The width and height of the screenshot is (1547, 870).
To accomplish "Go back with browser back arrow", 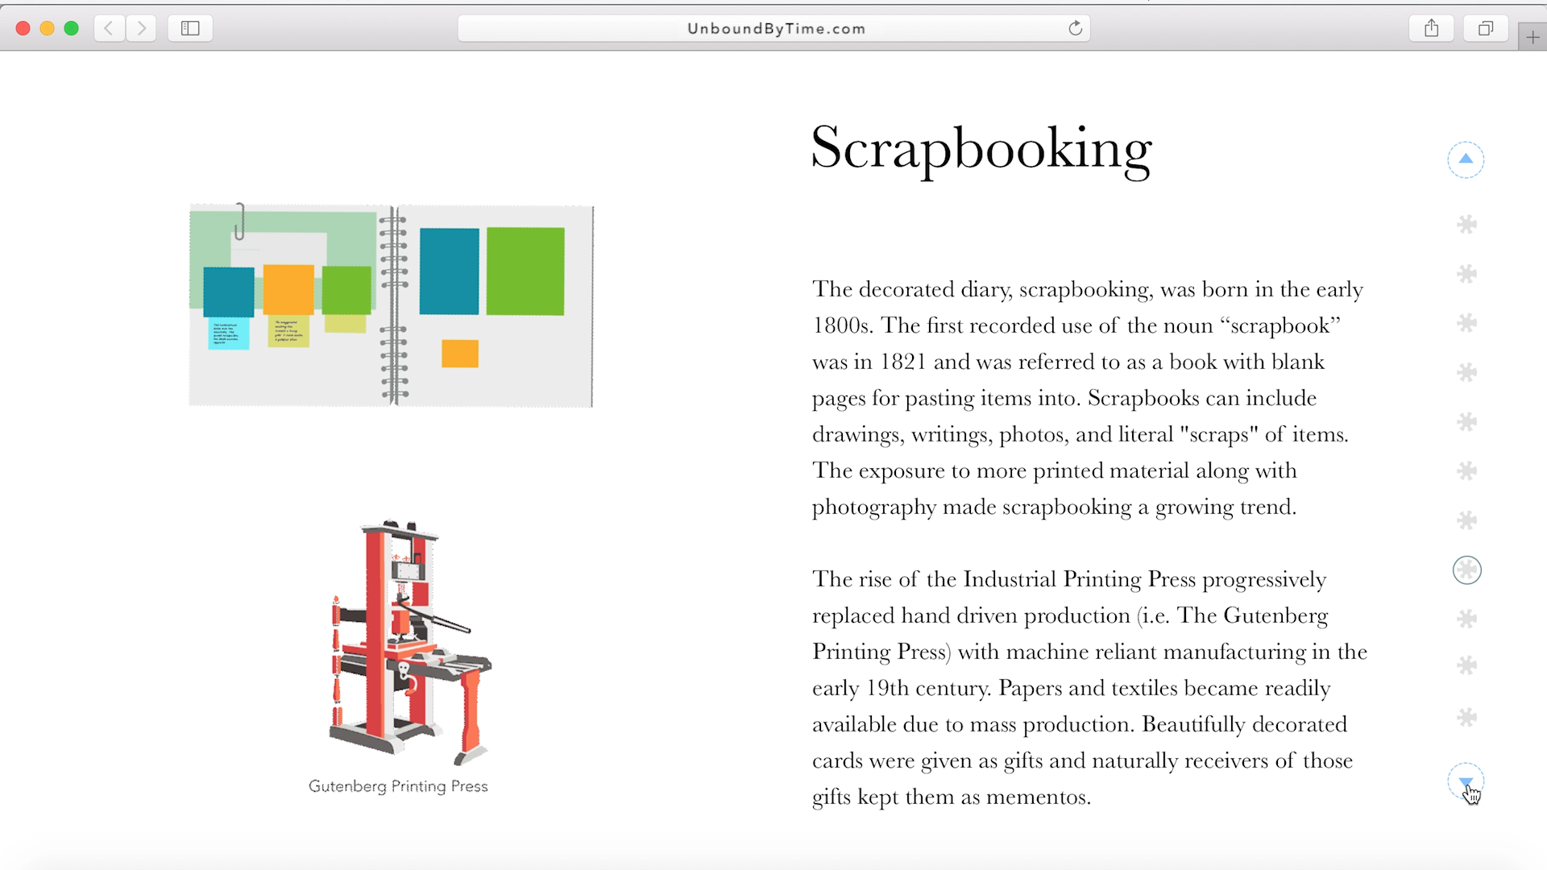I will [109, 29].
